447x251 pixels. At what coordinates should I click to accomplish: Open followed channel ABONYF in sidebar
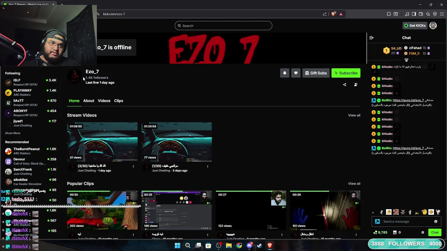31,113
